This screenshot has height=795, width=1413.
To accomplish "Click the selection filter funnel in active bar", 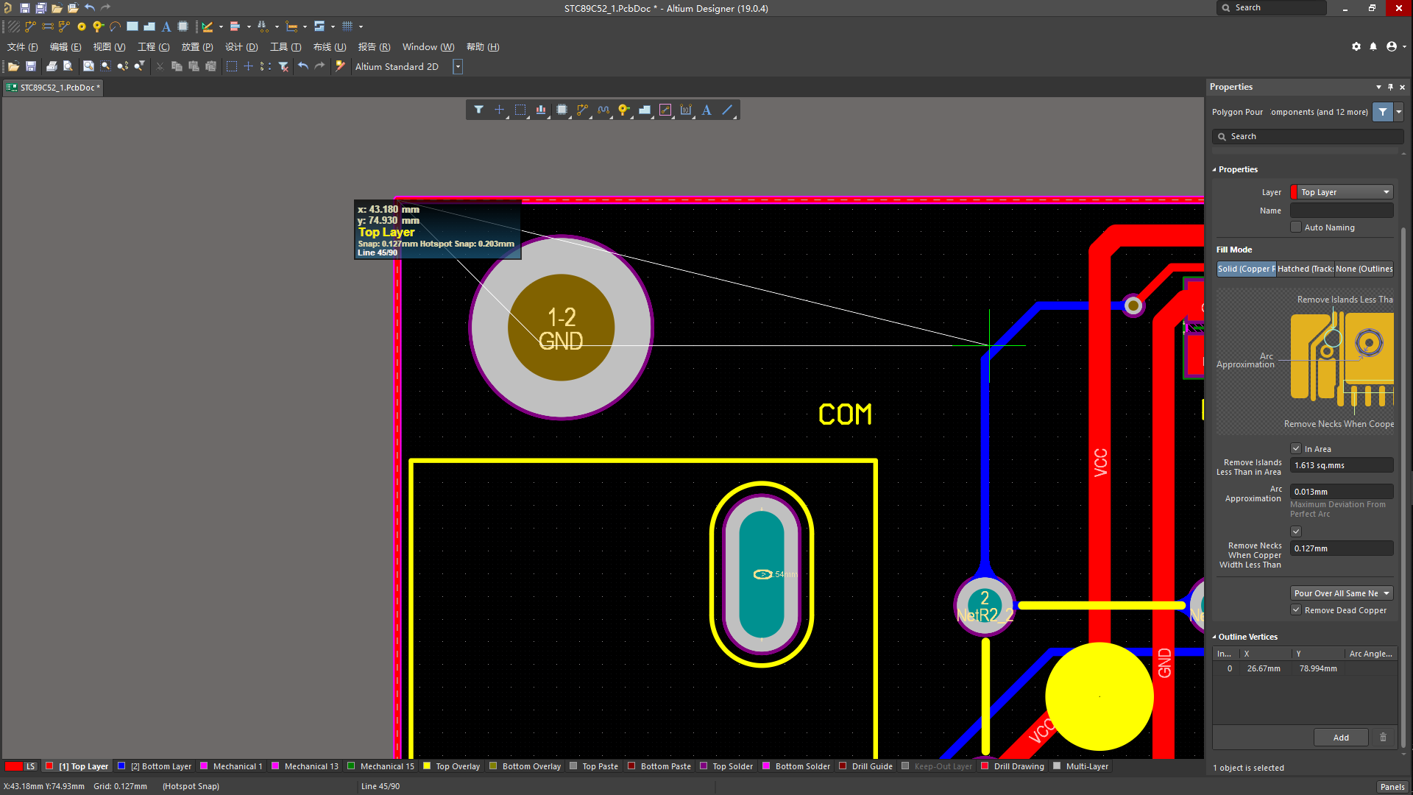I will pyautogui.click(x=478, y=110).
